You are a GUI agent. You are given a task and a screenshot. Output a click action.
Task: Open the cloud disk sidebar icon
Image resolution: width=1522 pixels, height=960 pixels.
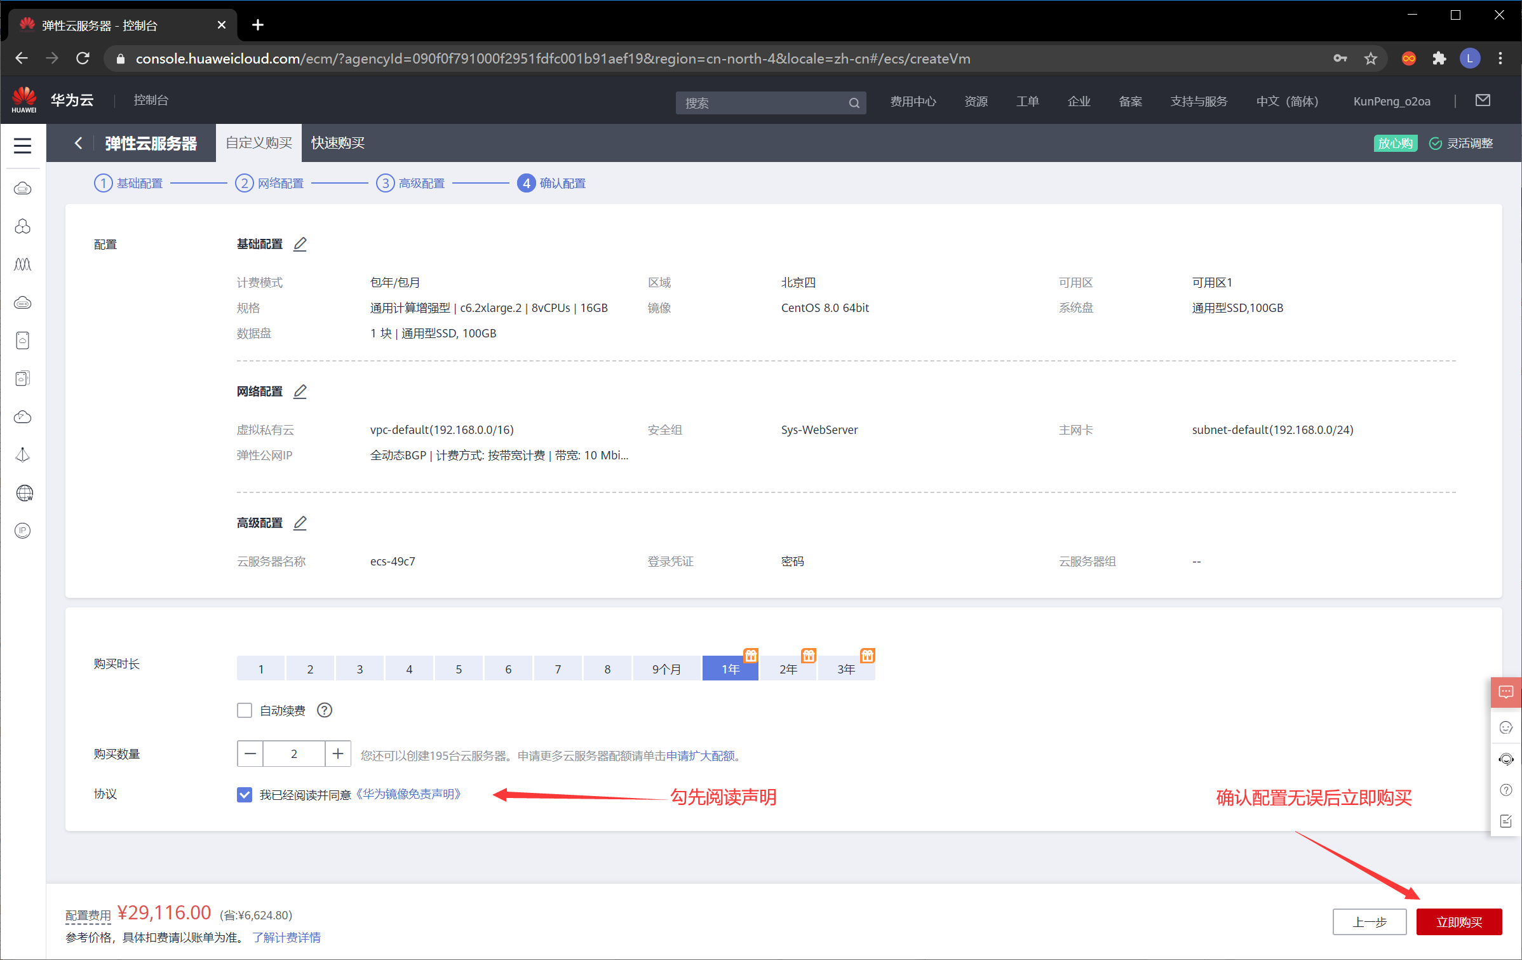click(x=23, y=303)
